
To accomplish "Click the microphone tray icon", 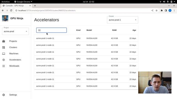I will (168, 2).
